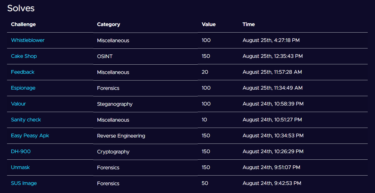Open the Unmask challenge
The image size is (375, 193).
tap(20, 167)
